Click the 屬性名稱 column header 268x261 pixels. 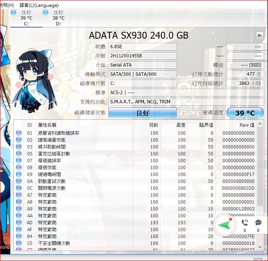pyautogui.click(x=47, y=125)
